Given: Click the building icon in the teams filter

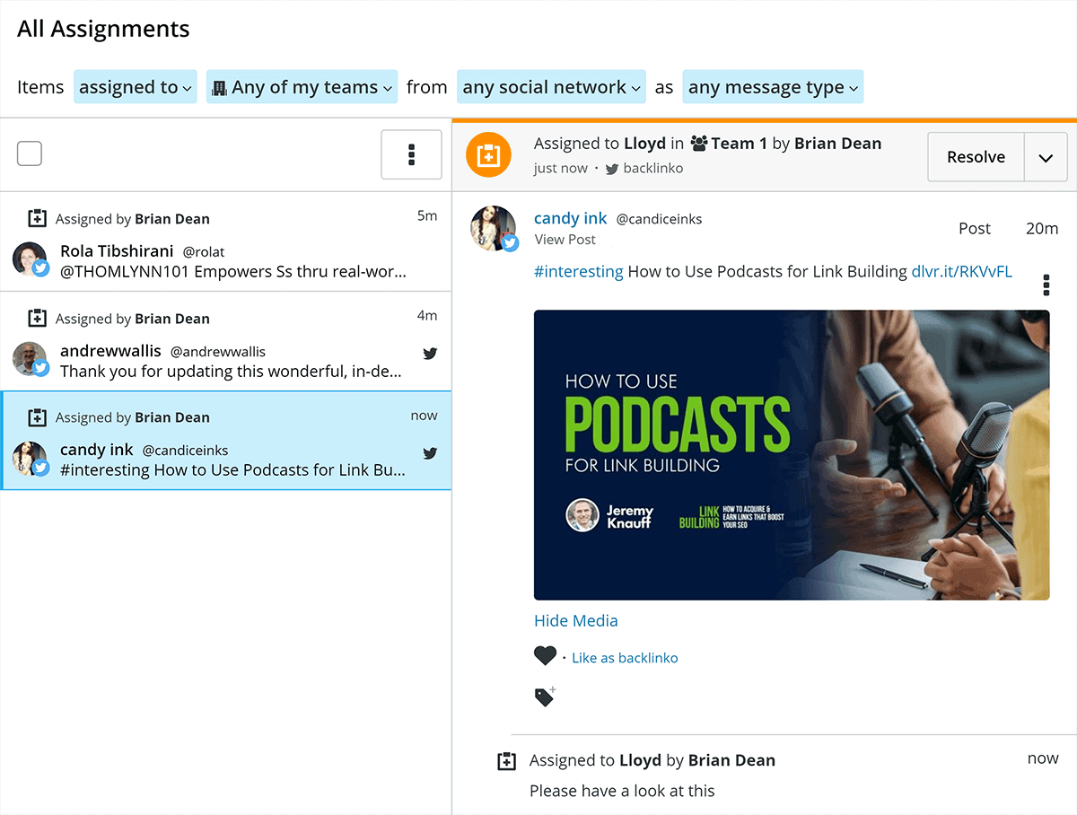Looking at the screenshot, I should tap(219, 88).
